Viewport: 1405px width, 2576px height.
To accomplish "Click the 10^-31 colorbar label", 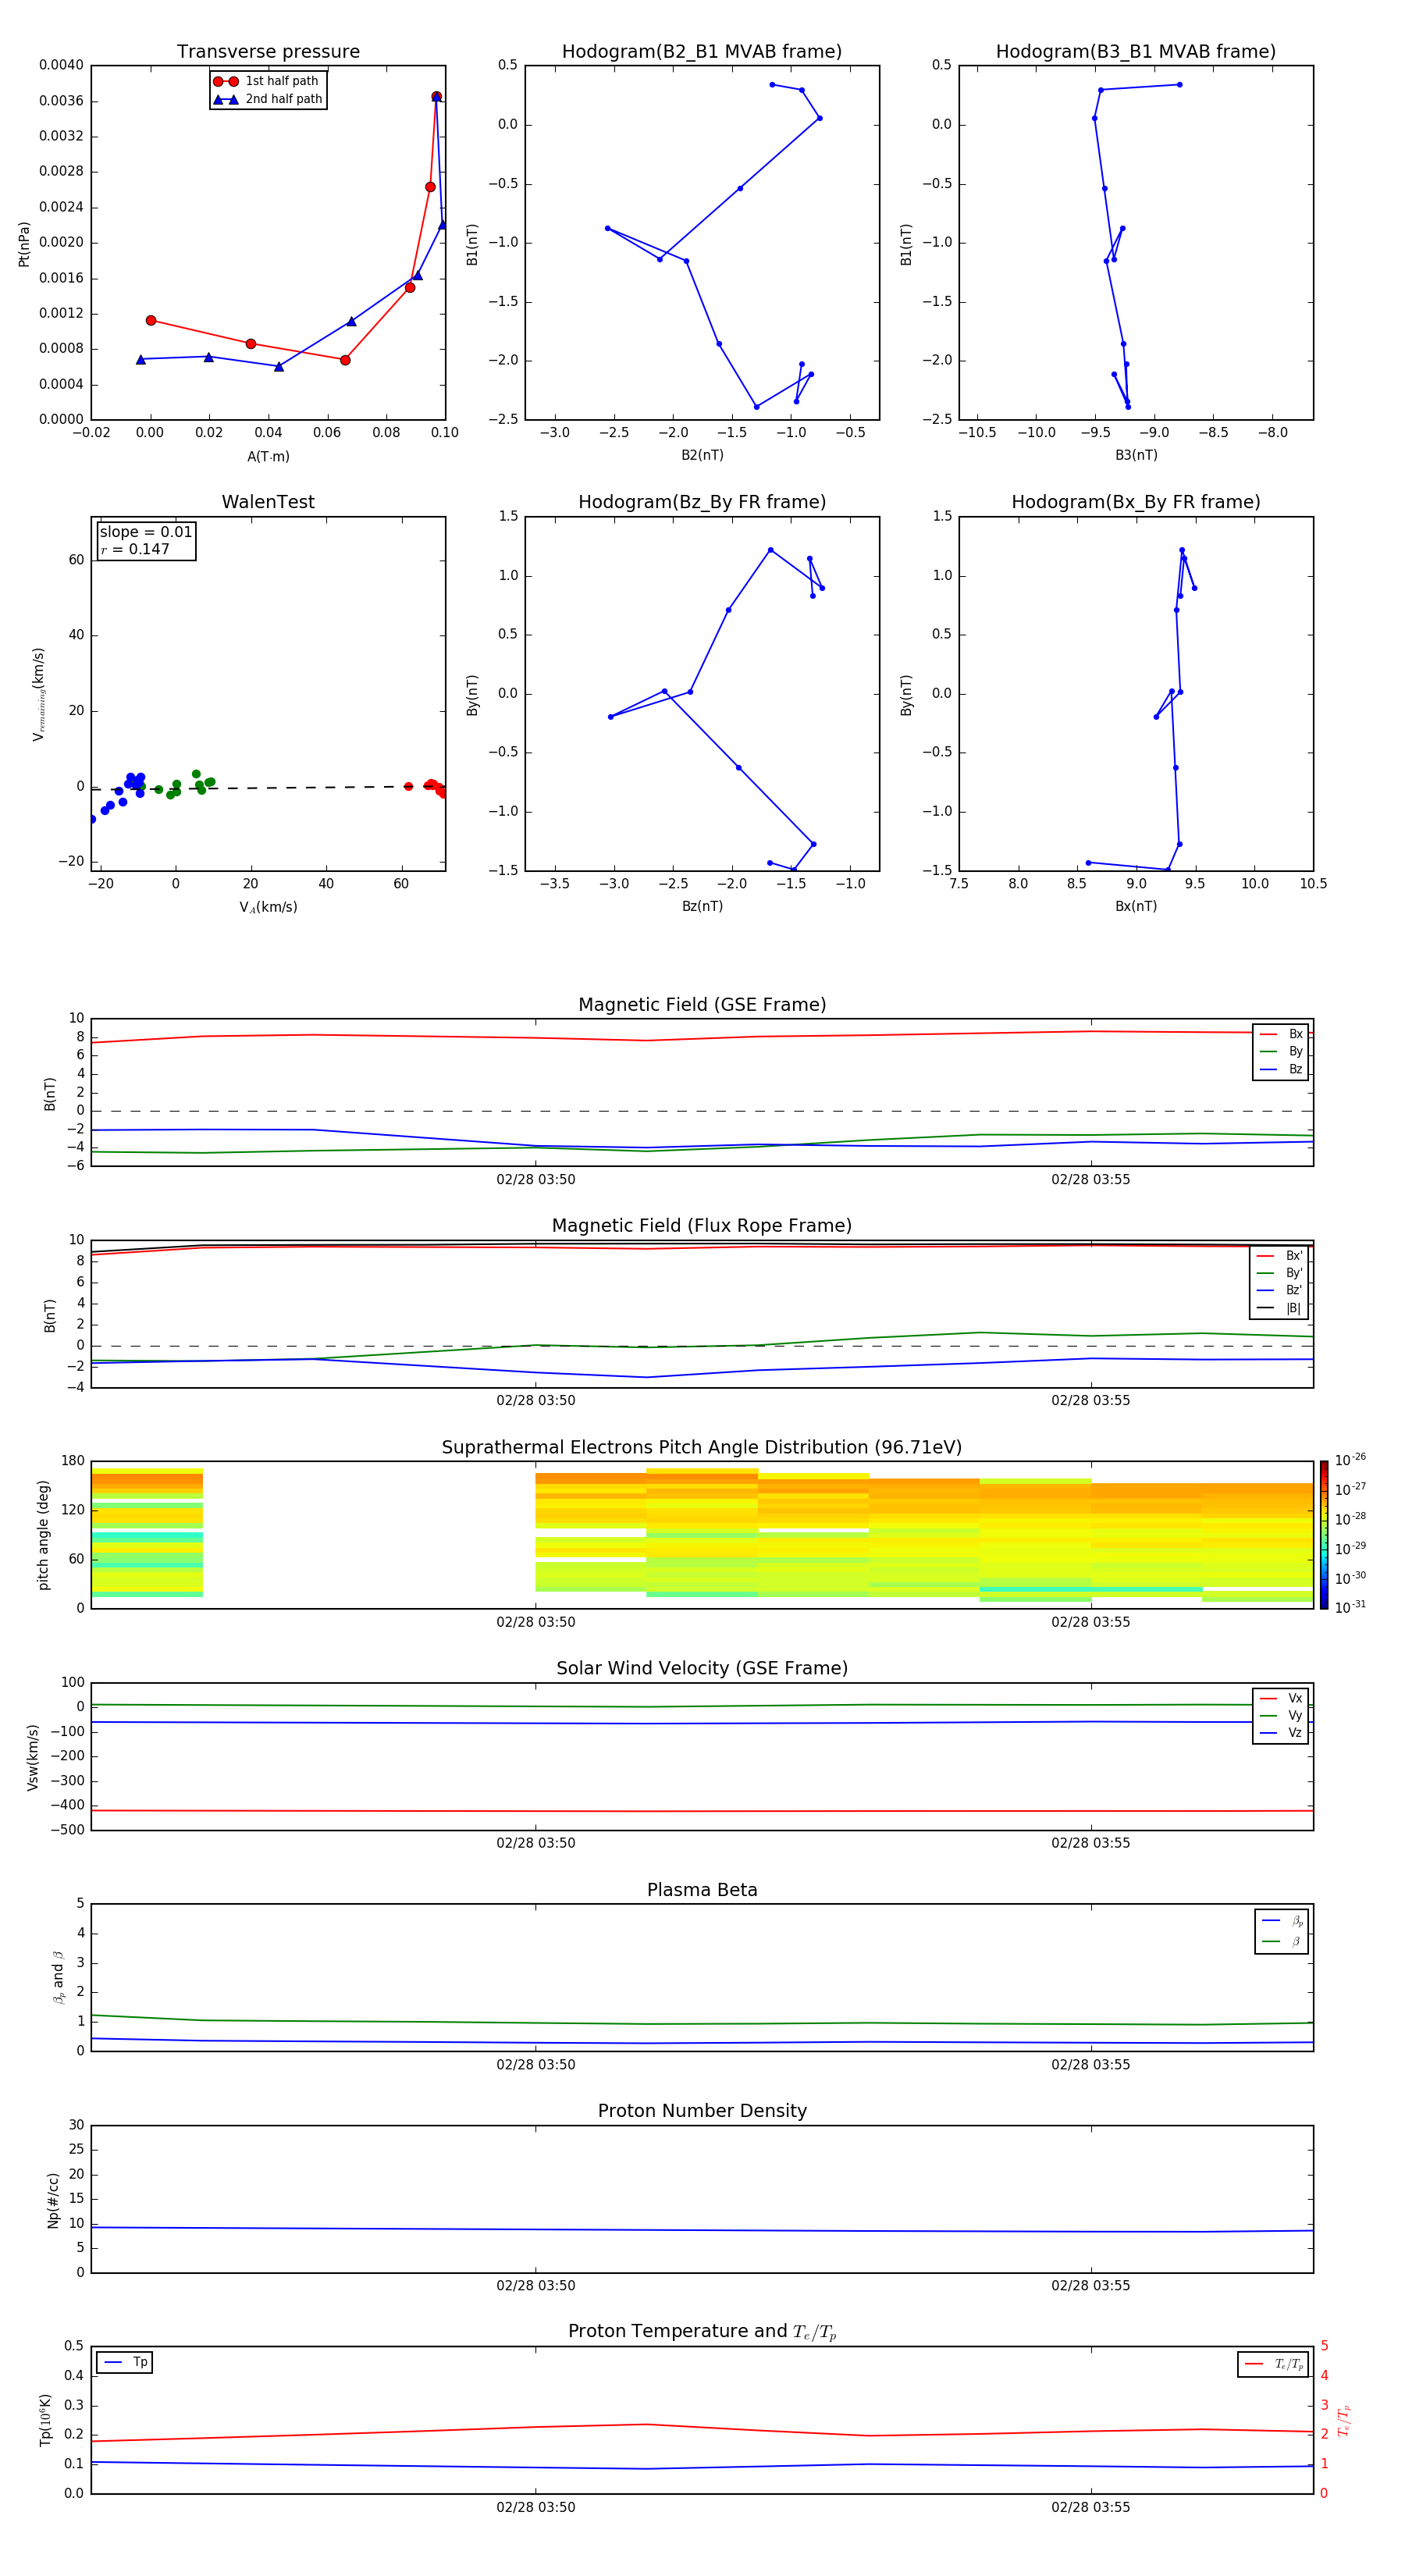I will click(1350, 1607).
